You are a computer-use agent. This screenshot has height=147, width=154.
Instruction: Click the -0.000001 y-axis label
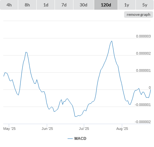click(143, 105)
